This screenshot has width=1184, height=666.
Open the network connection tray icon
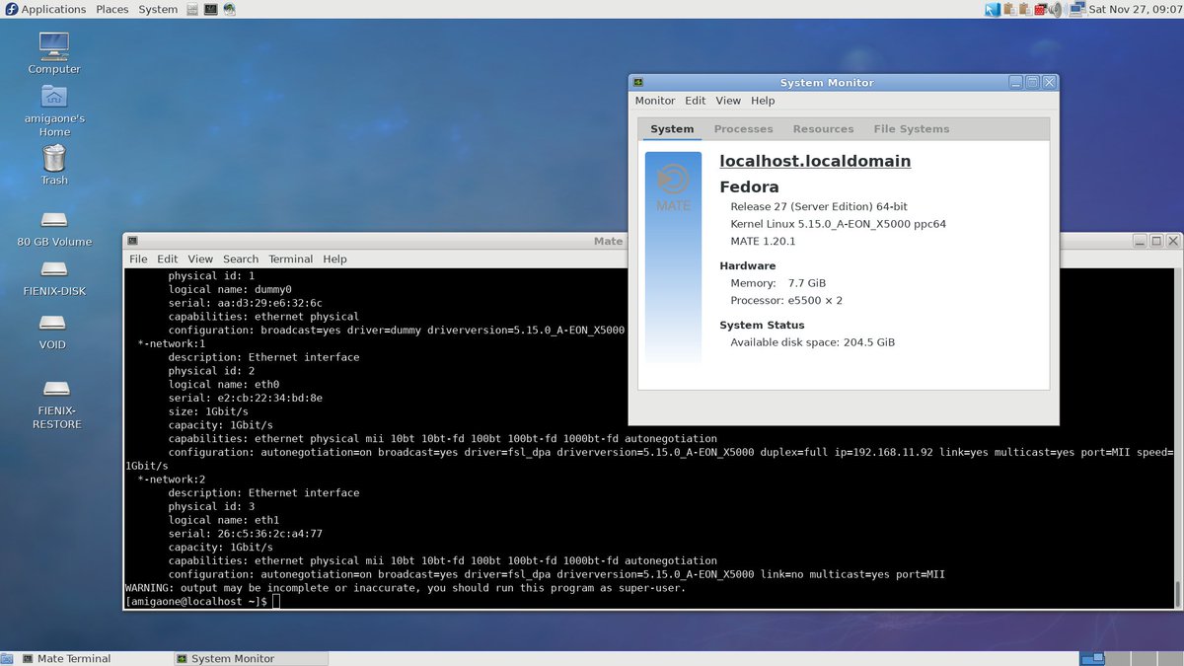tap(1075, 9)
